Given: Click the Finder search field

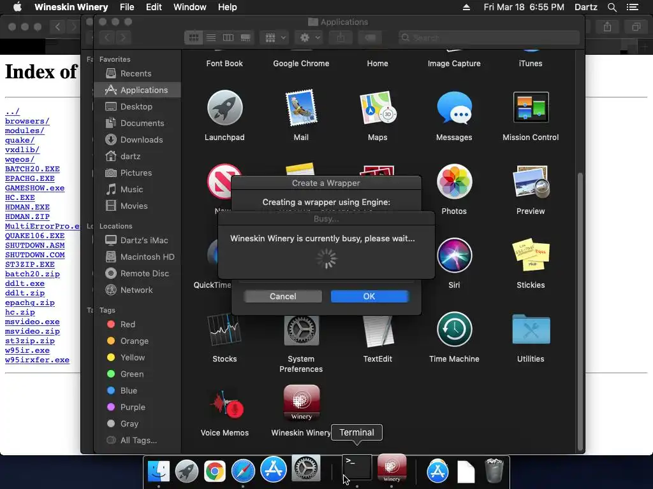Looking at the screenshot, I should pos(489,38).
